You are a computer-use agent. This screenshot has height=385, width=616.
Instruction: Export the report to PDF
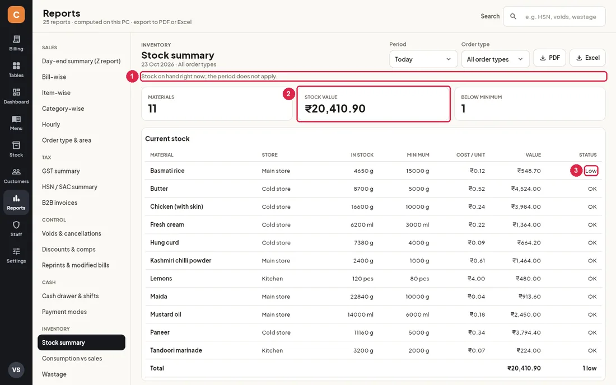549,58
